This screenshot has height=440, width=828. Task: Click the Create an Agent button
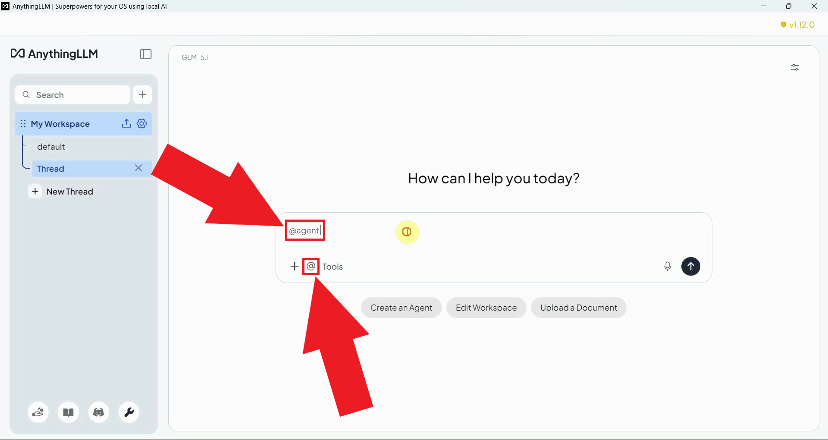click(x=401, y=308)
